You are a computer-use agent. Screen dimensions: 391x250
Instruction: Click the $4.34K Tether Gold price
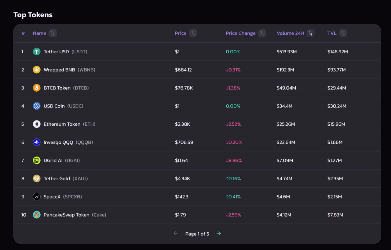[x=182, y=178]
